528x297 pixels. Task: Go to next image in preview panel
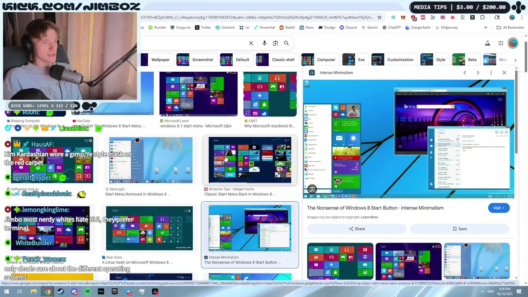coord(478,73)
